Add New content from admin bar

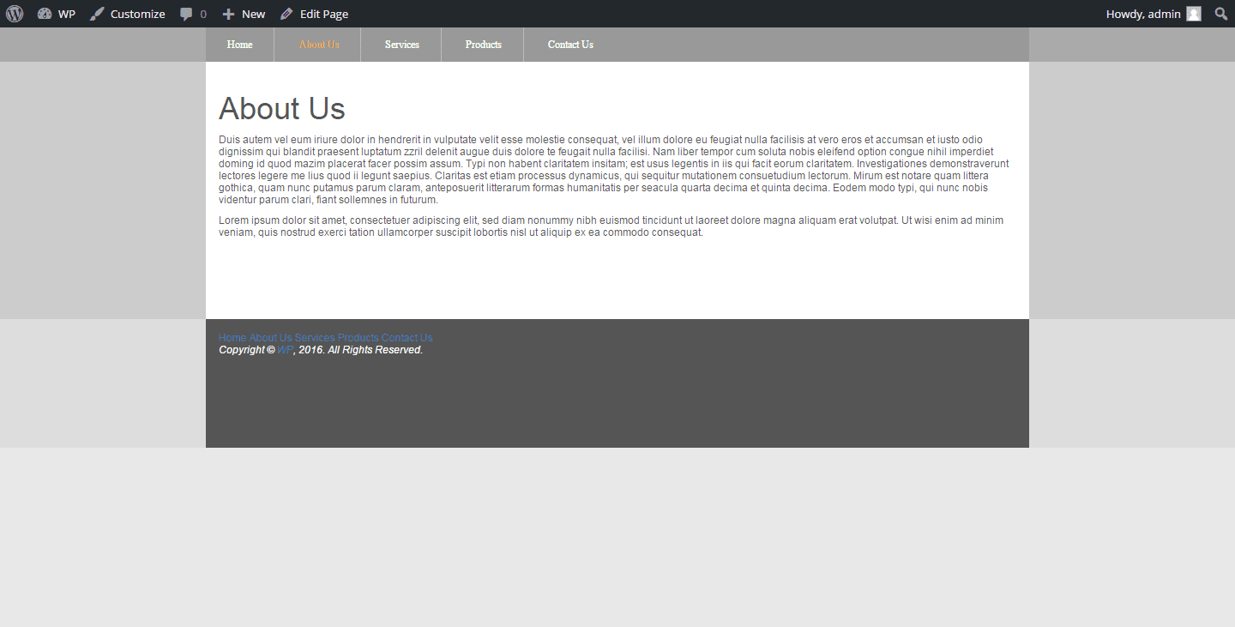click(x=244, y=14)
